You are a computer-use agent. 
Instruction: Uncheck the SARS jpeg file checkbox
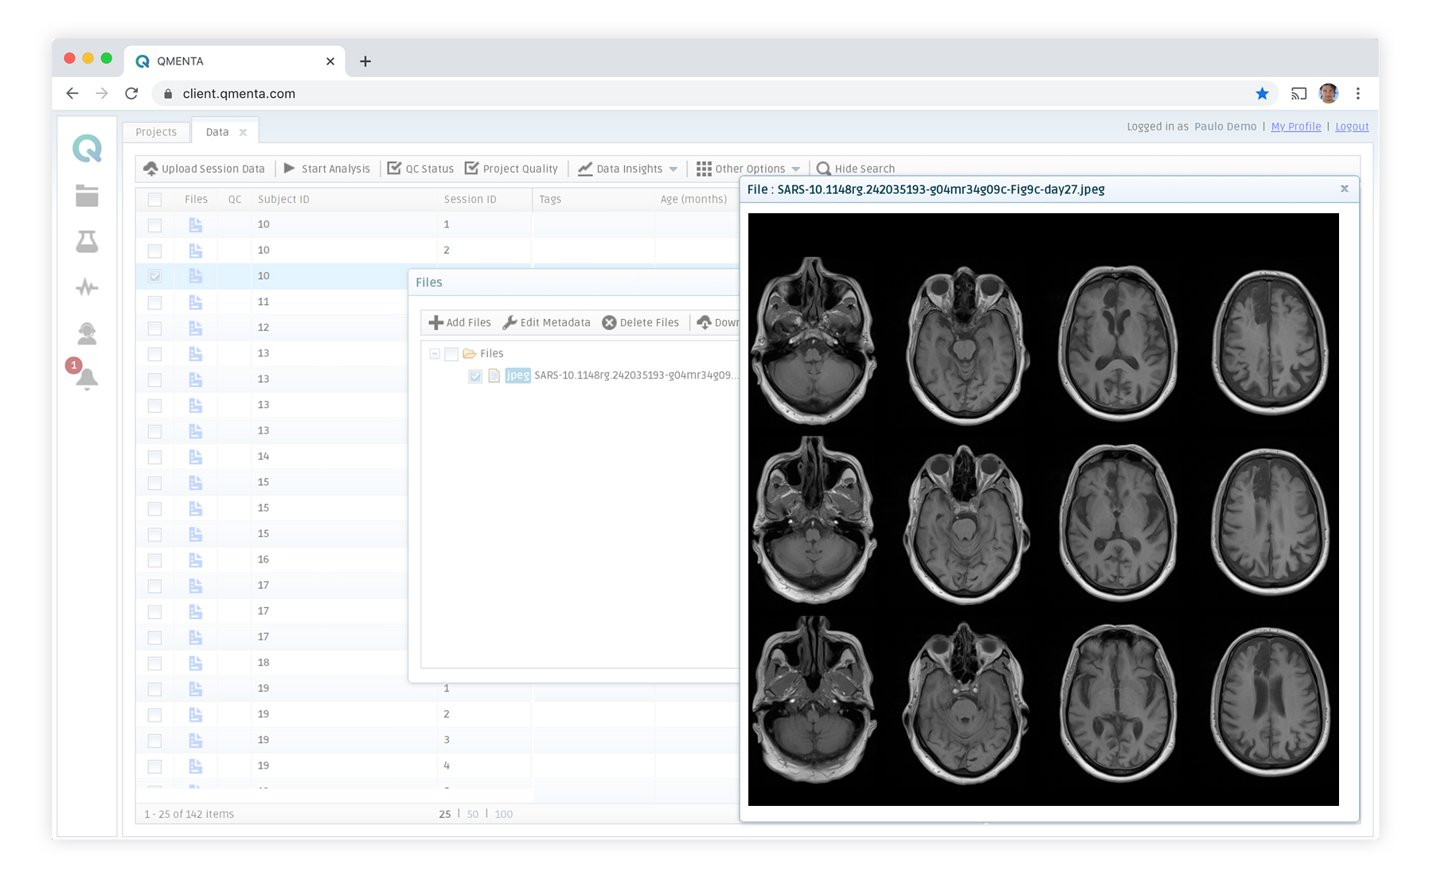(475, 376)
